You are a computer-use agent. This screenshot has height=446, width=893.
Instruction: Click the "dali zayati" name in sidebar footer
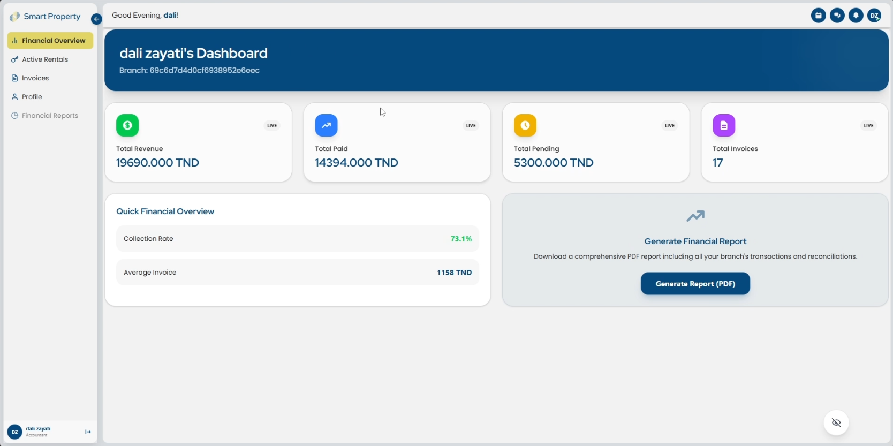pos(38,429)
